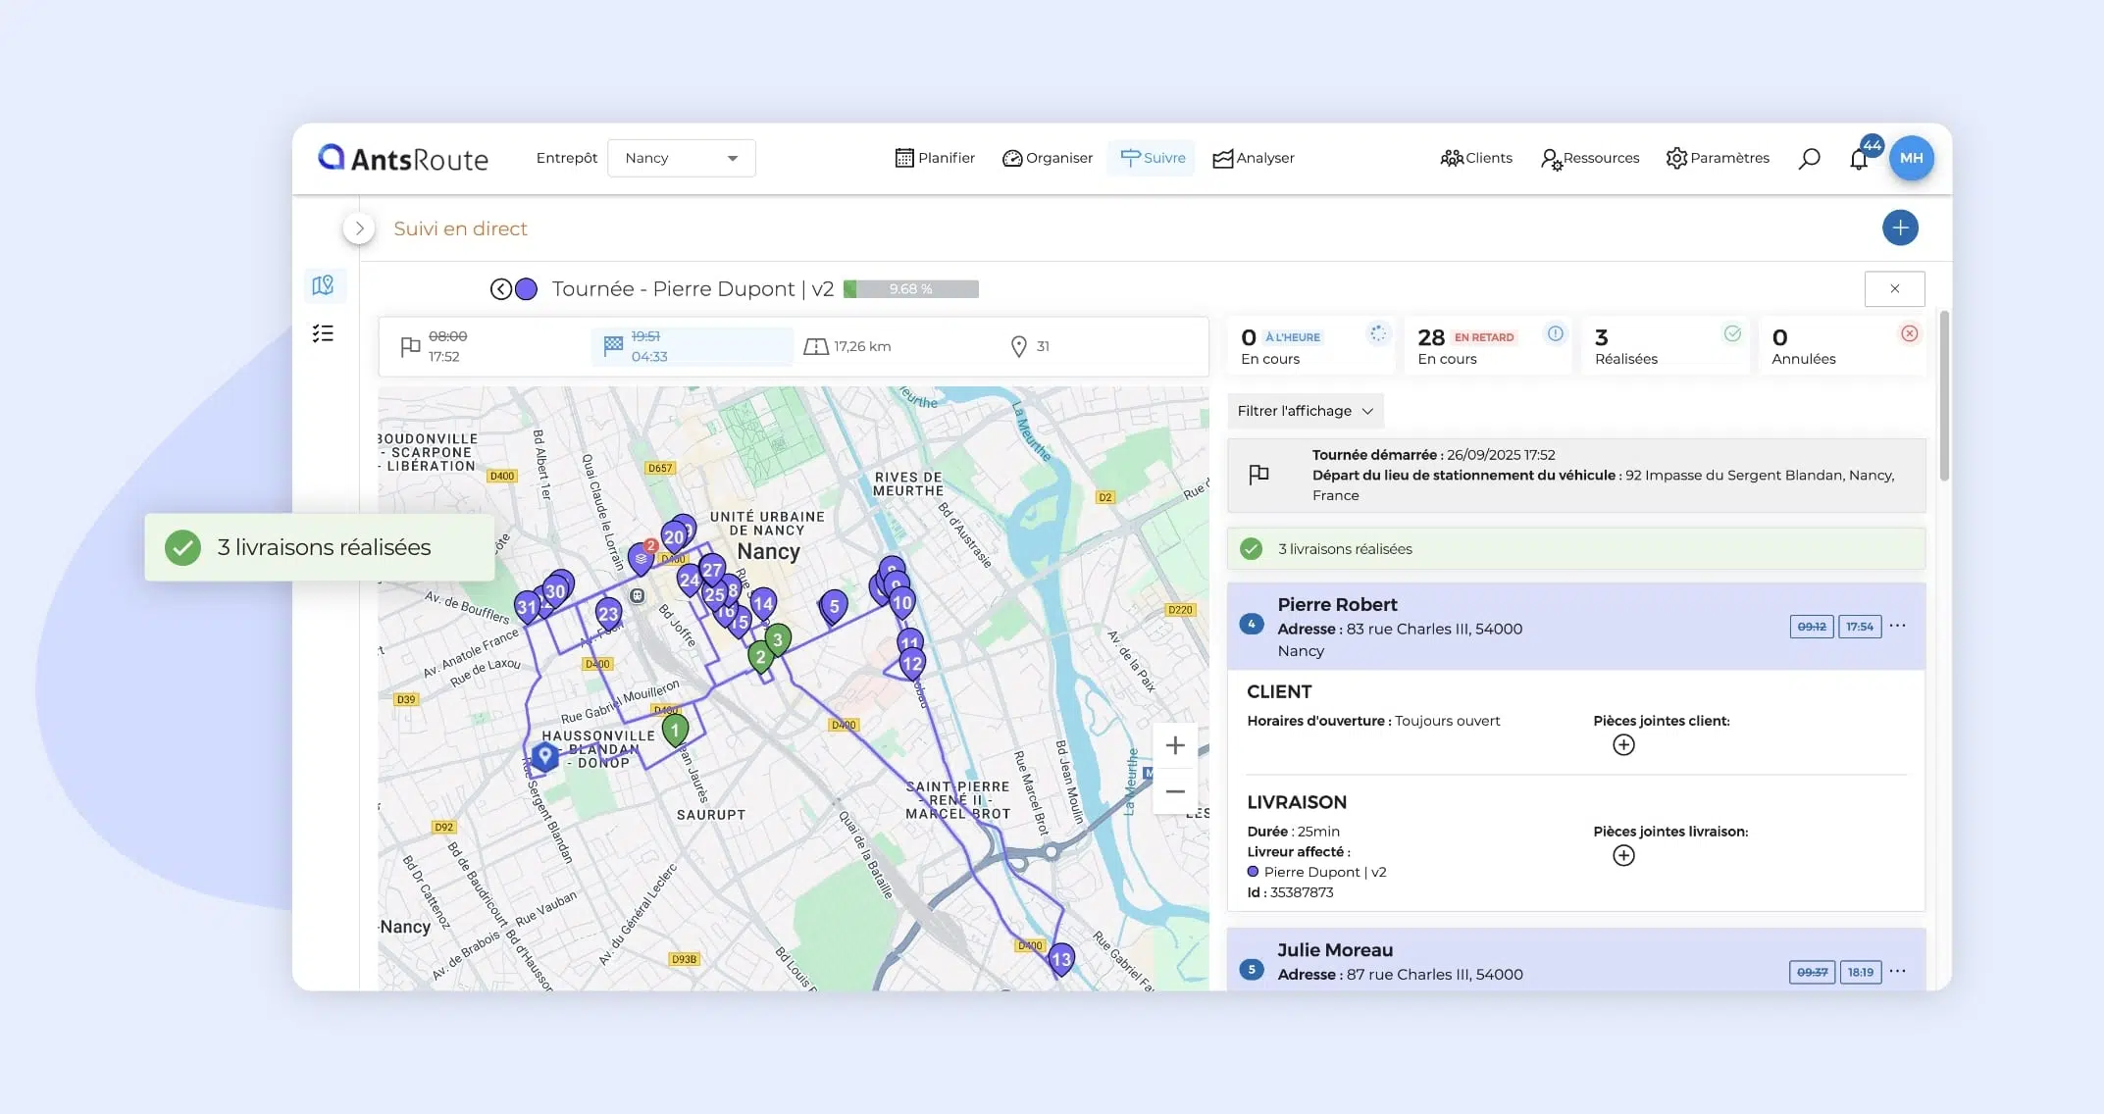Image resolution: width=2104 pixels, height=1114 pixels.
Task: Open options menu for Pierre Robert
Action: pyautogui.click(x=1898, y=626)
